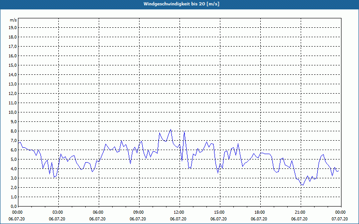Click the 'm/s' unit label
This screenshot has height=224, width=359.
(x=13, y=20)
